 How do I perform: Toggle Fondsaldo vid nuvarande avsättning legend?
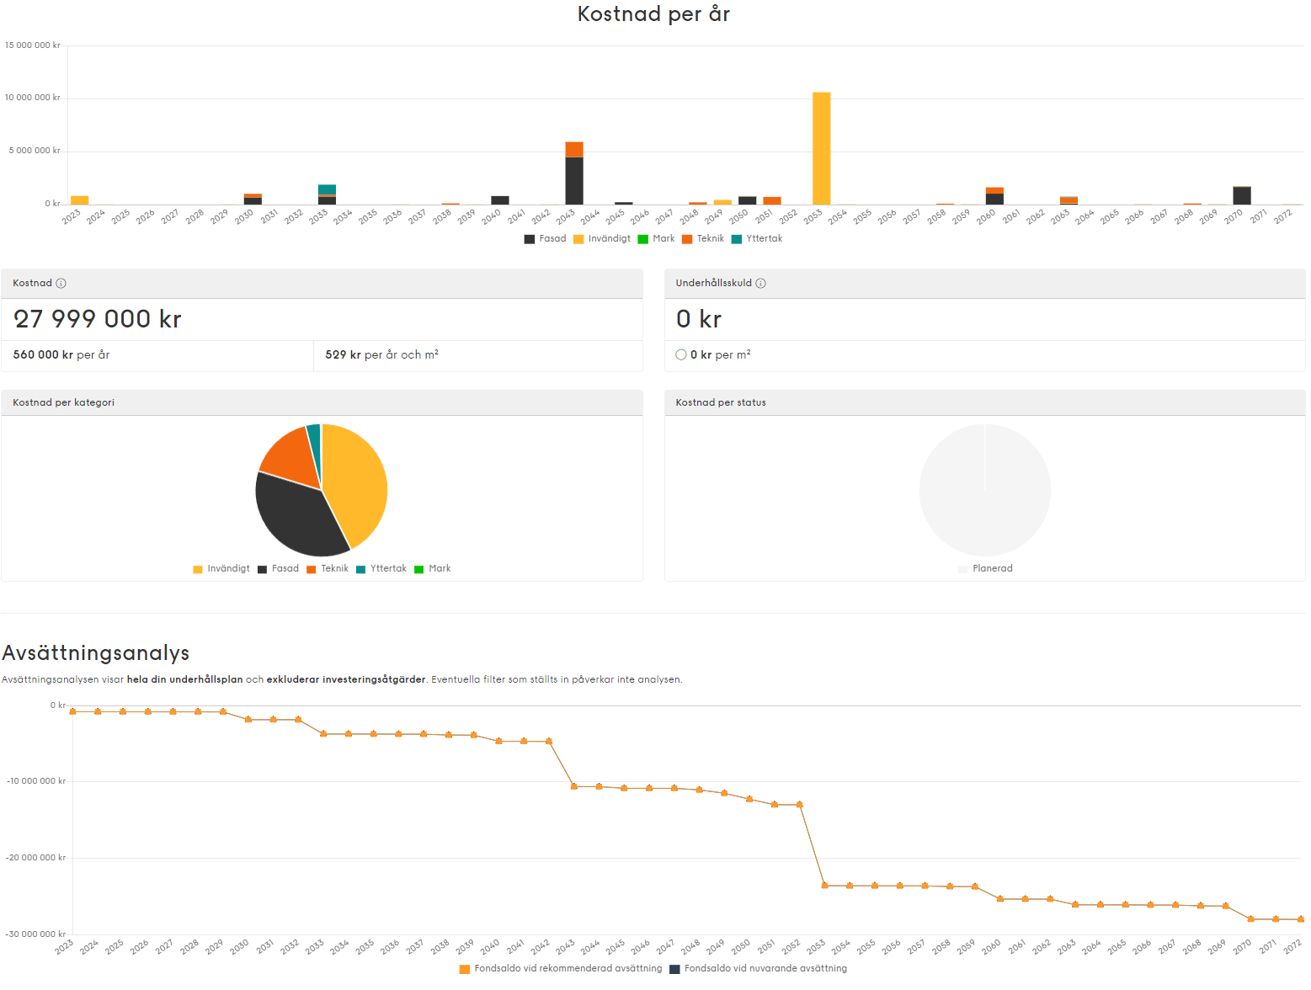[x=758, y=969]
